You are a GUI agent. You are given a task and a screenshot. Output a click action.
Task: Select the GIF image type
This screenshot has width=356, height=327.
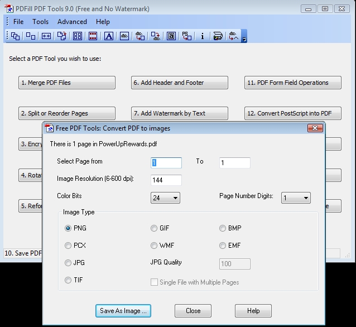click(154, 228)
